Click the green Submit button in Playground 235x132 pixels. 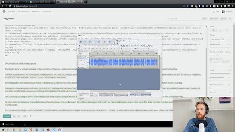(x=7, y=116)
